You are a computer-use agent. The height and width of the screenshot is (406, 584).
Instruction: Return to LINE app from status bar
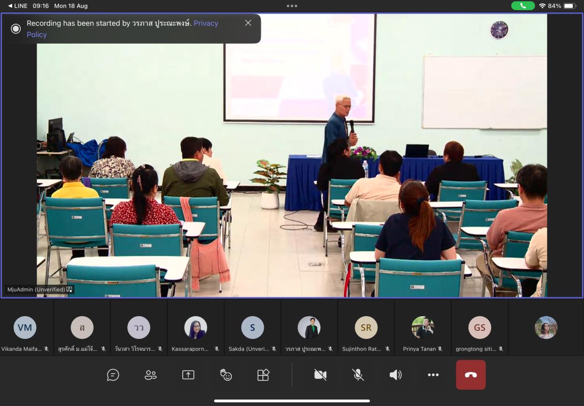18,6
